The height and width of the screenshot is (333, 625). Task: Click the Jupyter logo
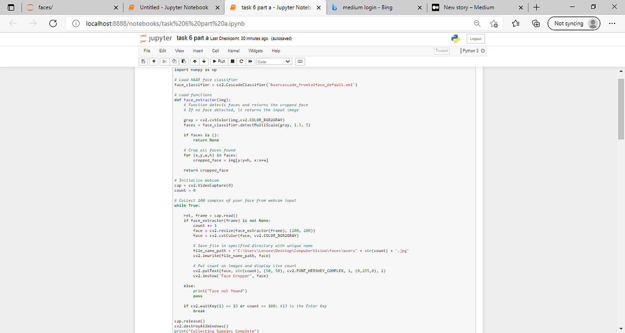coord(156,39)
